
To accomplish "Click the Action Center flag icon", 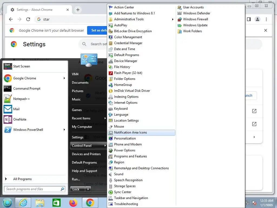I will point(111,7).
